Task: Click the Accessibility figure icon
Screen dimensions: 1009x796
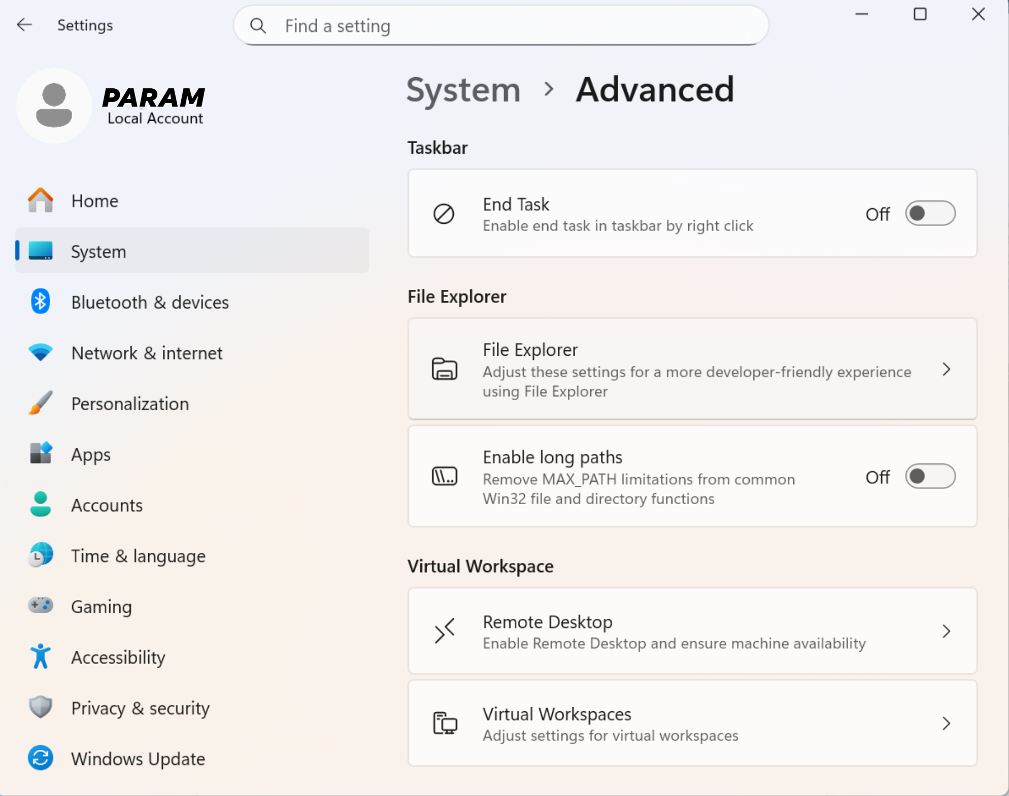Action: coord(41,656)
